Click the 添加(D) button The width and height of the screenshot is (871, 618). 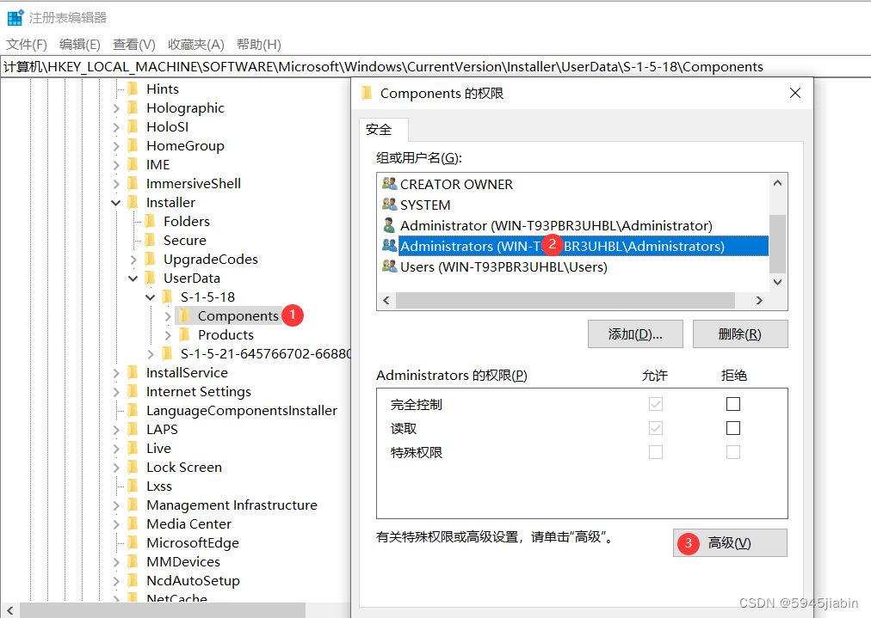635,333
